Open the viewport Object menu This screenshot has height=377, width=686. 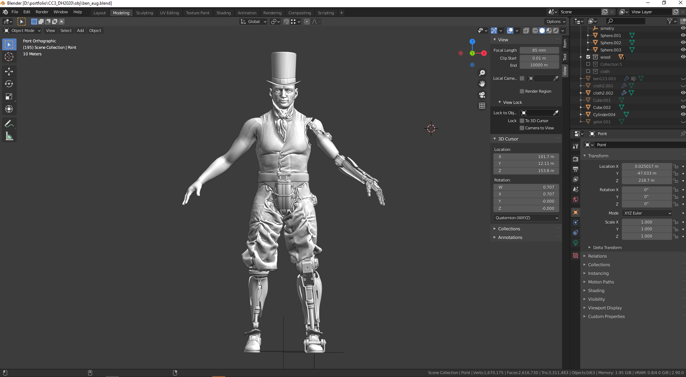[95, 31]
